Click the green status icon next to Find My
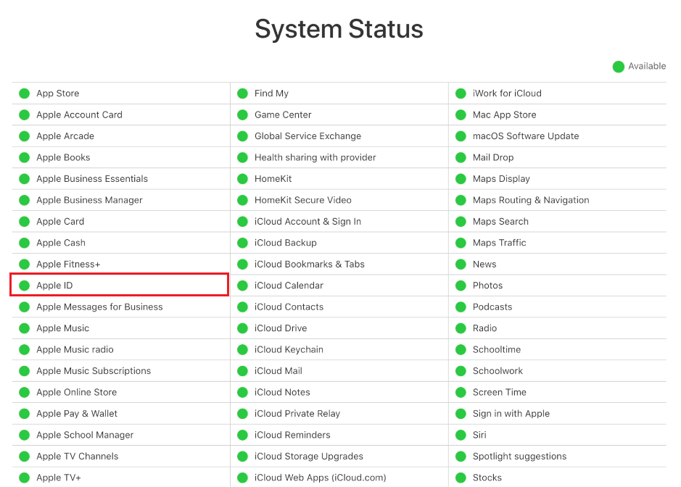Viewport: 681px width, 487px height. point(242,93)
